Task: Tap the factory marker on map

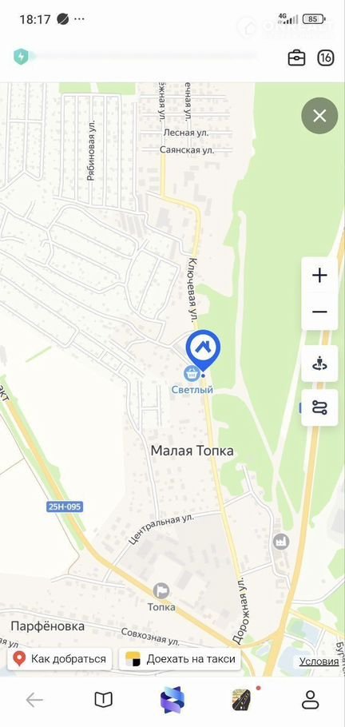Action: tap(281, 542)
